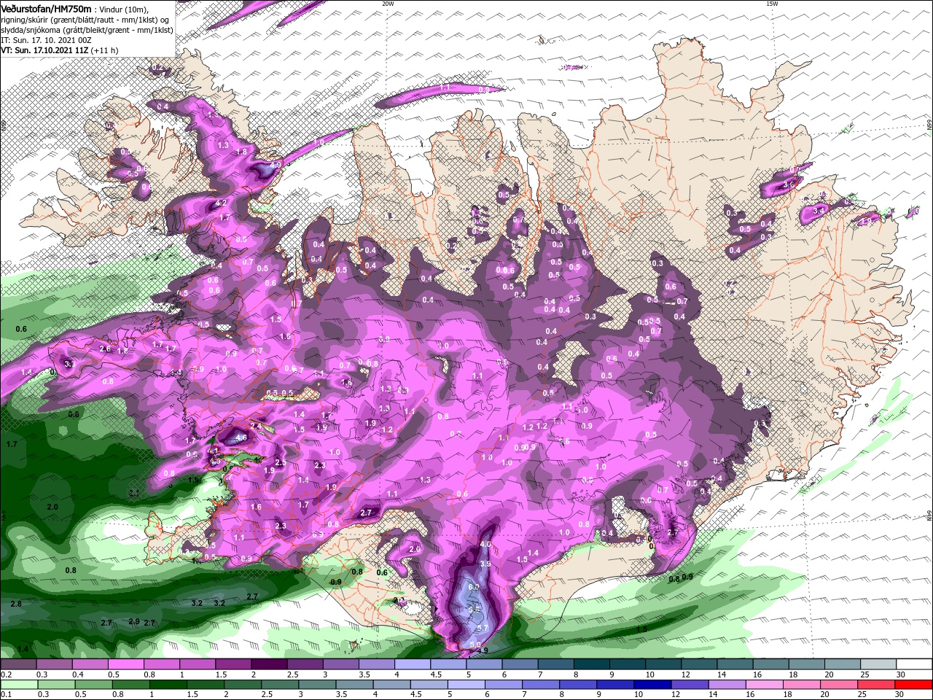Click the "Veðurstofan/HM750m" map title

(46, 8)
